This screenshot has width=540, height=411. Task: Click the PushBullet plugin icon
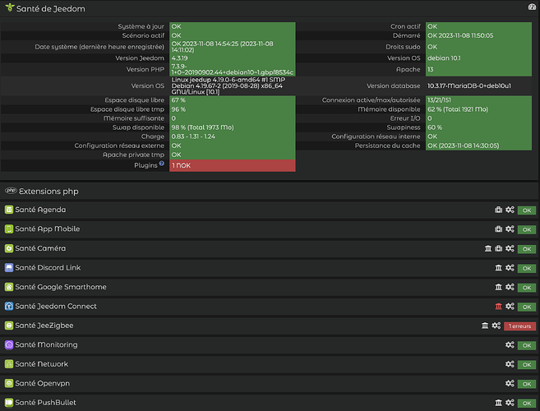pos(9,403)
